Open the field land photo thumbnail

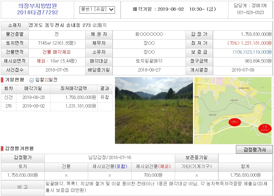(154, 111)
